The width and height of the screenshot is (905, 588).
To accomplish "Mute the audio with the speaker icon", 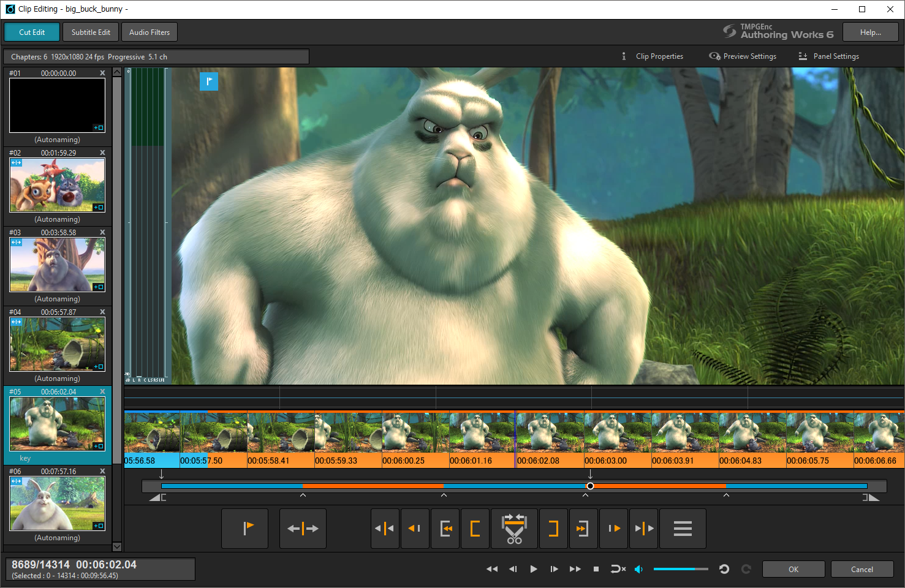I will 638,569.
